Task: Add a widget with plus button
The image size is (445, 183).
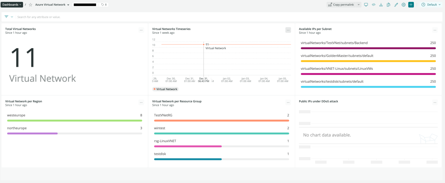Action: 411,4
